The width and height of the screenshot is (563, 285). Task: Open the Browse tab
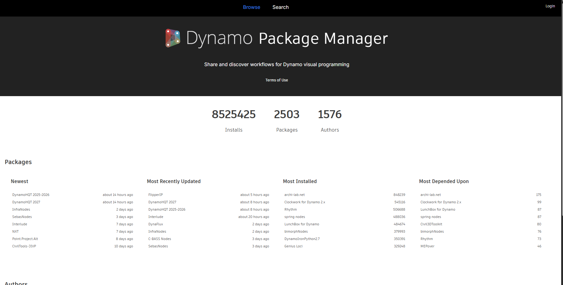252,7
